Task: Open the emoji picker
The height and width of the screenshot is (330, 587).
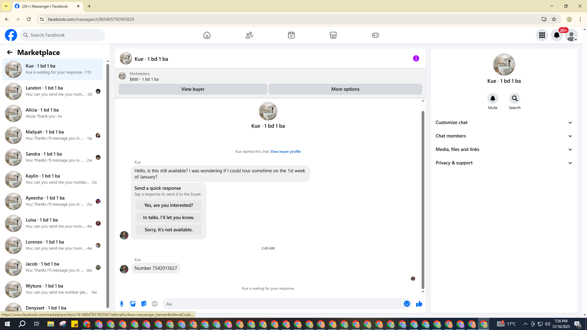Action: pyautogui.click(x=407, y=304)
